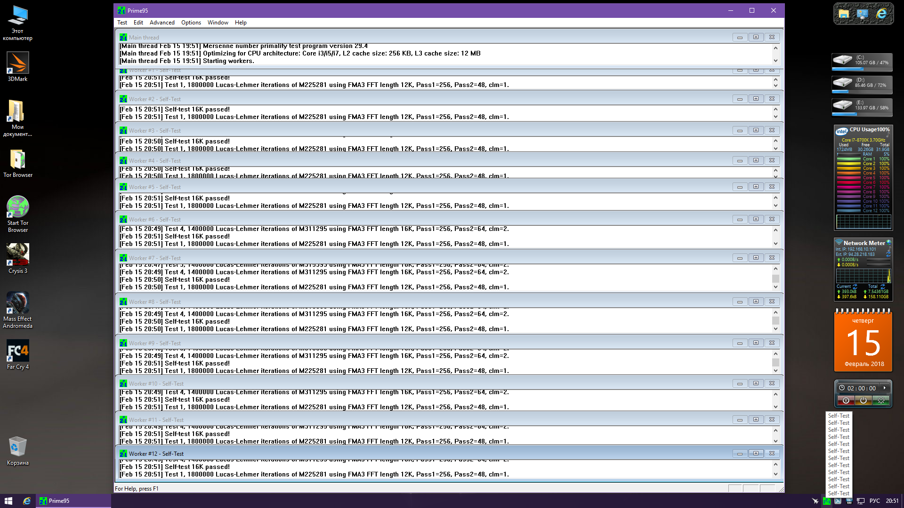Click the РУС language indicator in tray
The width and height of the screenshot is (904, 508).
(x=874, y=500)
